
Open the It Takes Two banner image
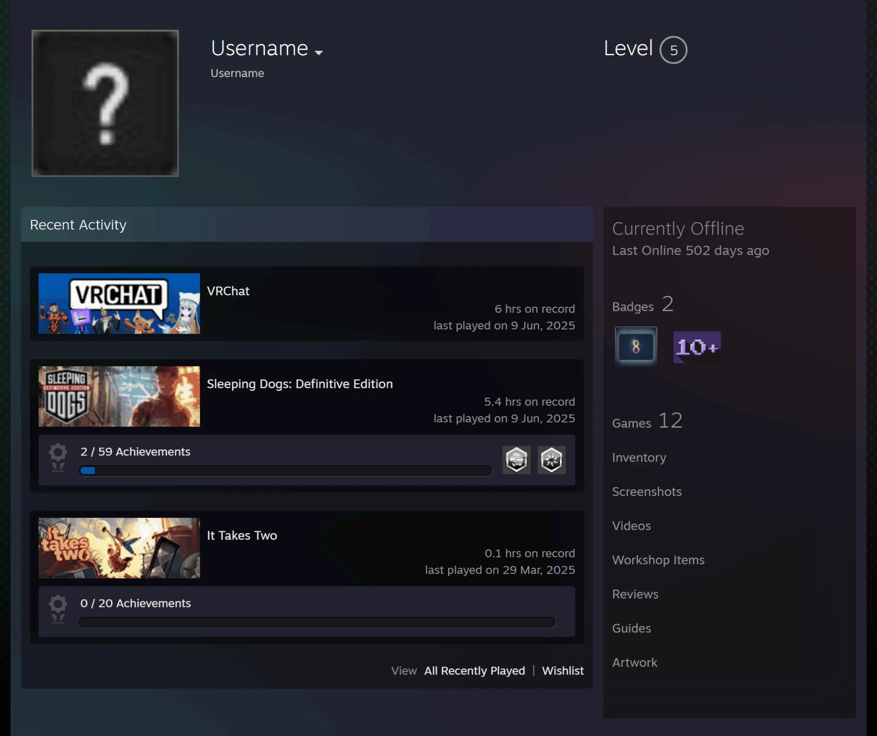pos(119,548)
